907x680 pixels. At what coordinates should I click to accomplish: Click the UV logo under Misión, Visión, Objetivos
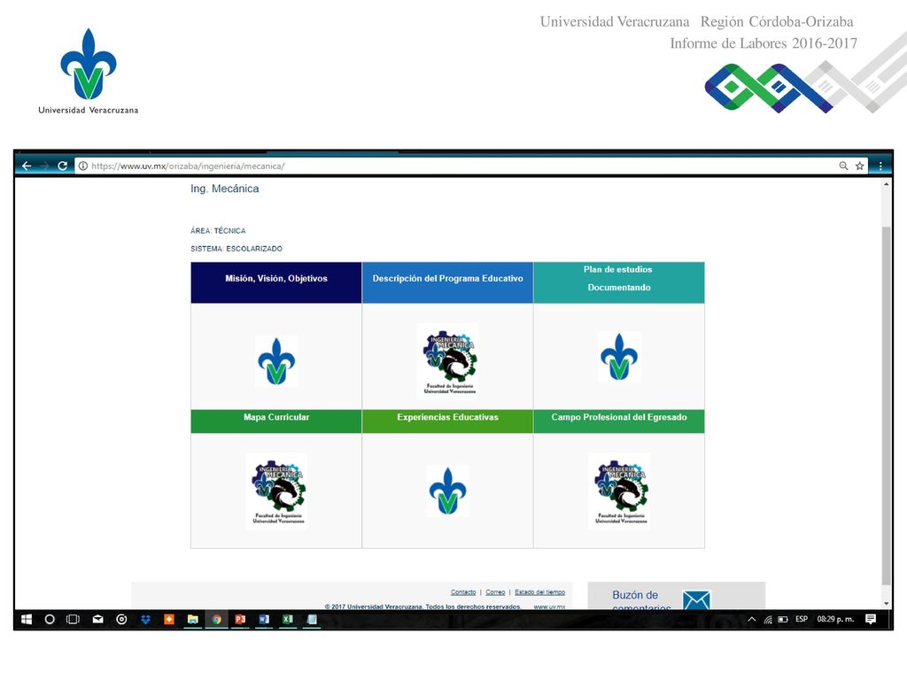(276, 361)
